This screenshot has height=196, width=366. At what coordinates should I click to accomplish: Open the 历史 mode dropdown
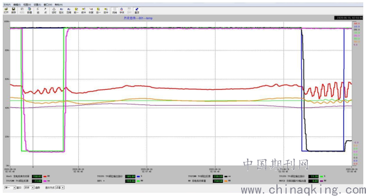pyautogui.click(x=29, y=188)
